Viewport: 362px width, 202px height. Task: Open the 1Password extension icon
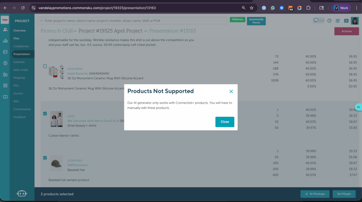tap(264, 8)
